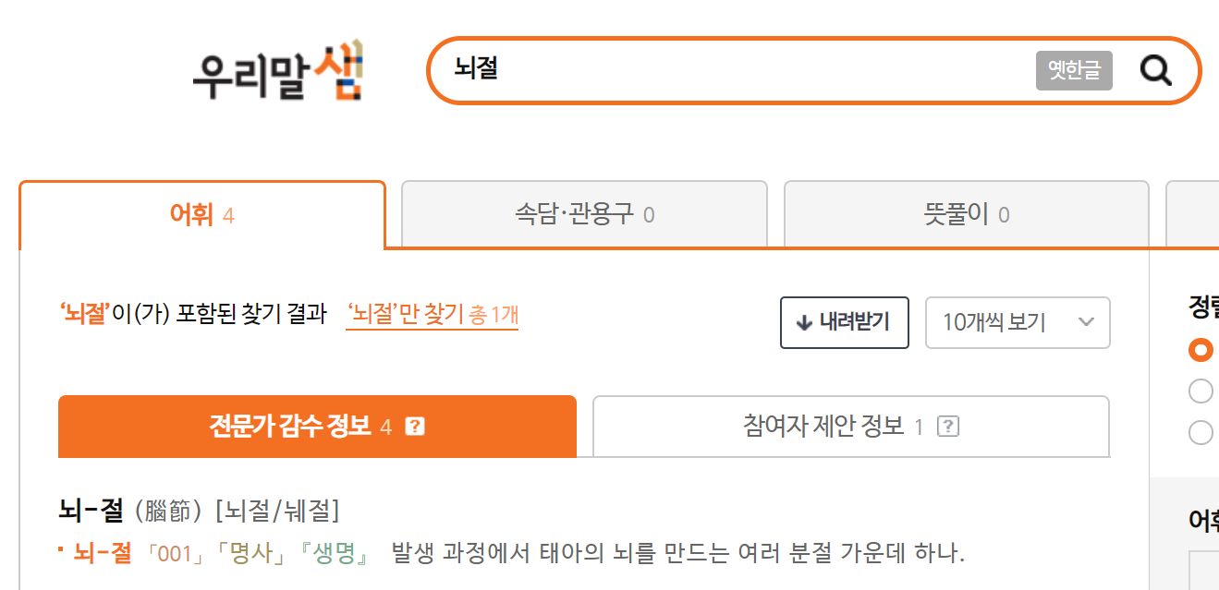Screen dimensions: 1219x590
Task: Open the orange 뇌-절 「001」 definition link
Action: point(103,554)
